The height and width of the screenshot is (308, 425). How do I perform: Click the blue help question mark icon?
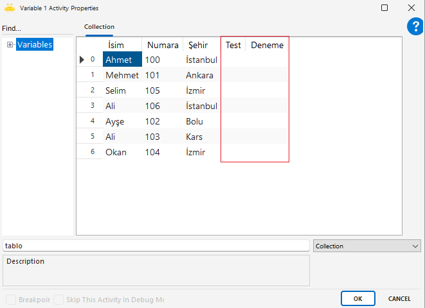coord(415,26)
